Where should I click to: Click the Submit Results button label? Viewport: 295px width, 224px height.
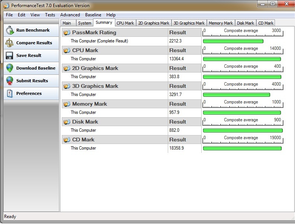point(32,81)
